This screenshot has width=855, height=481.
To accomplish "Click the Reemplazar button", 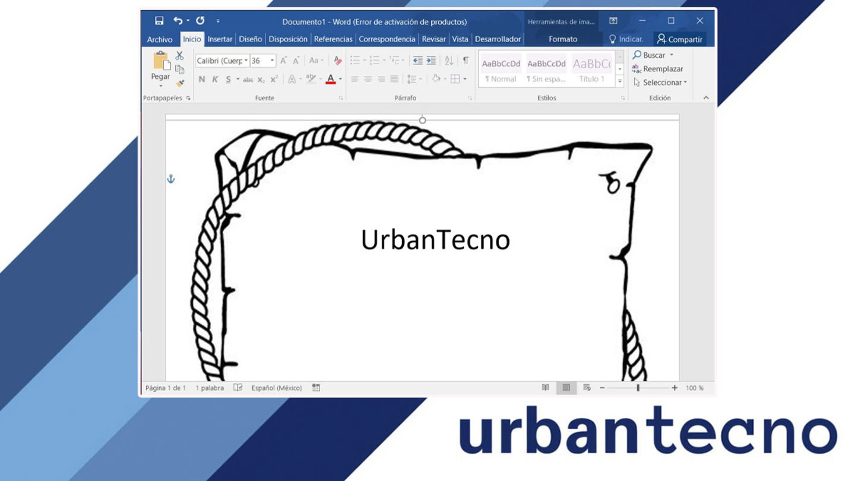I will point(657,69).
